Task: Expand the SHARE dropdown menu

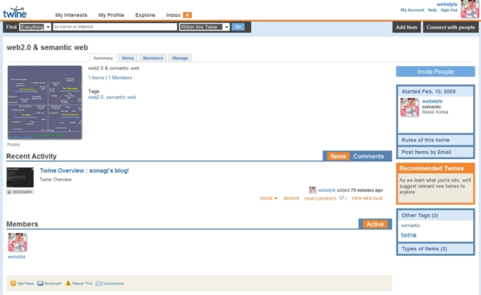Action: (x=269, y=198)
